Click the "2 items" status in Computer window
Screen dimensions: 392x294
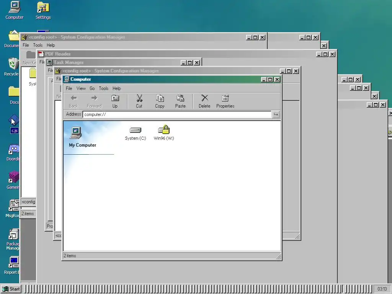coord(70,256)
